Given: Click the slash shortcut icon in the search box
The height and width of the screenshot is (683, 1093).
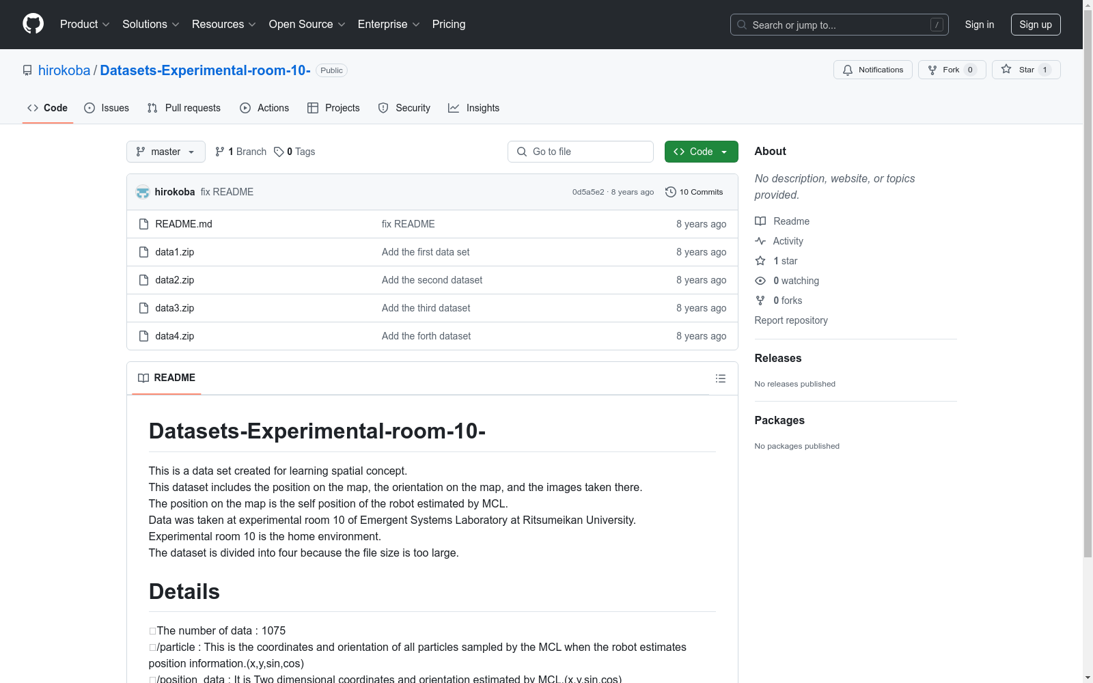Looking at the screenshot, I should [937, 25].
